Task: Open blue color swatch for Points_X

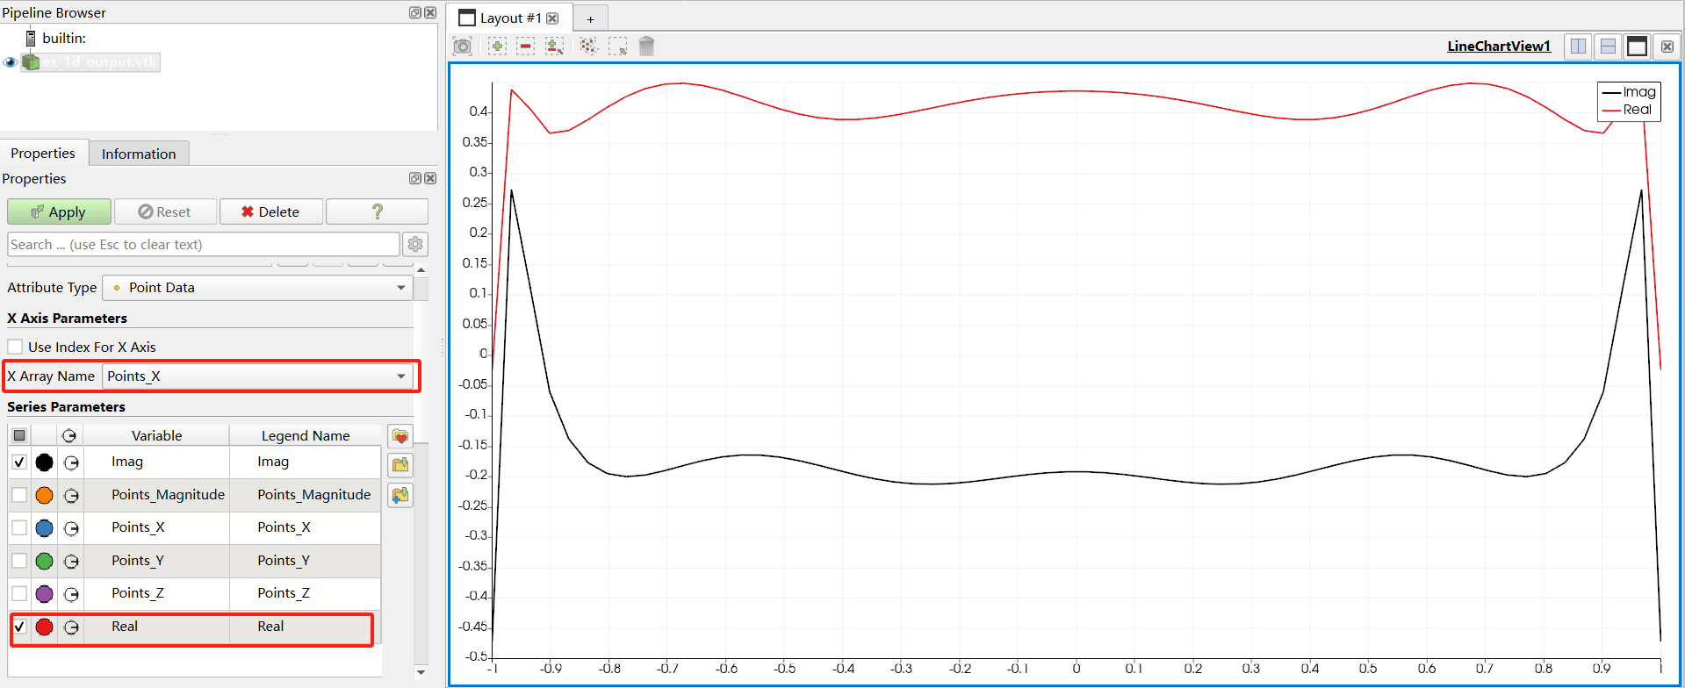Action: (x=45, y=528)
